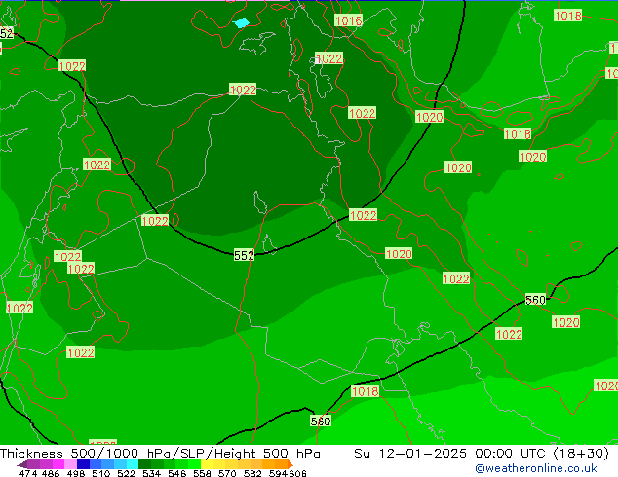Image resolution: width=618 pixels, height=477 pixels.
Task: Click the legend value 486
Action: tap(51, 473)
